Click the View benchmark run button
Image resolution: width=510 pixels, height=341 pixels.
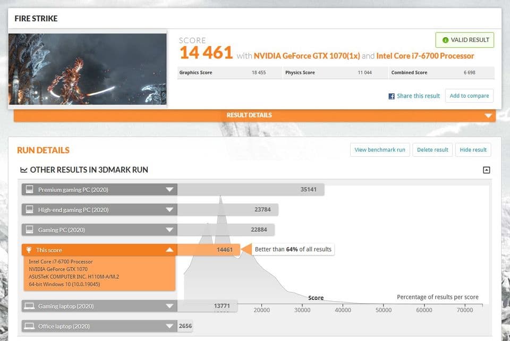coord(380,150)
